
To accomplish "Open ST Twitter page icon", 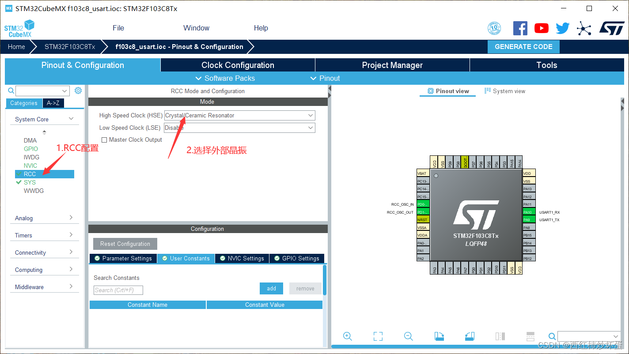I will tap(563, 28).
